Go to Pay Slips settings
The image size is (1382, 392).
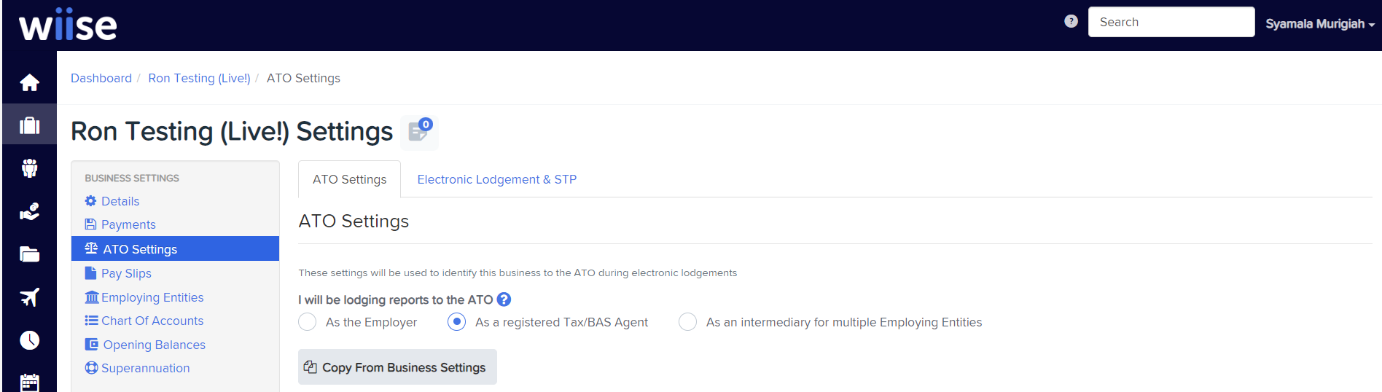(x=126, y=273)
